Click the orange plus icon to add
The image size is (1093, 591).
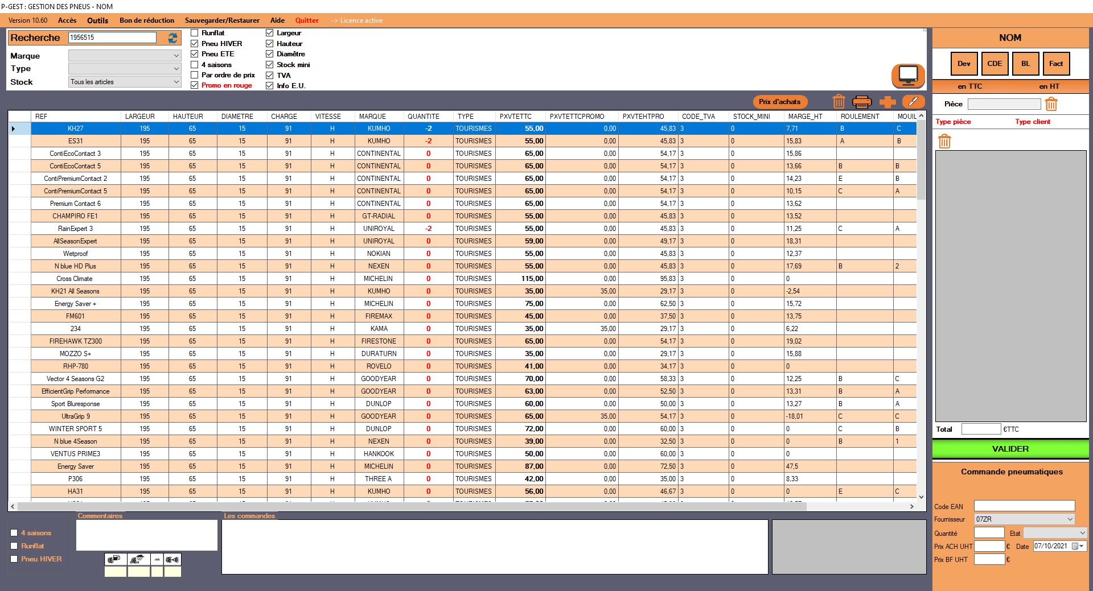(887, 102)
